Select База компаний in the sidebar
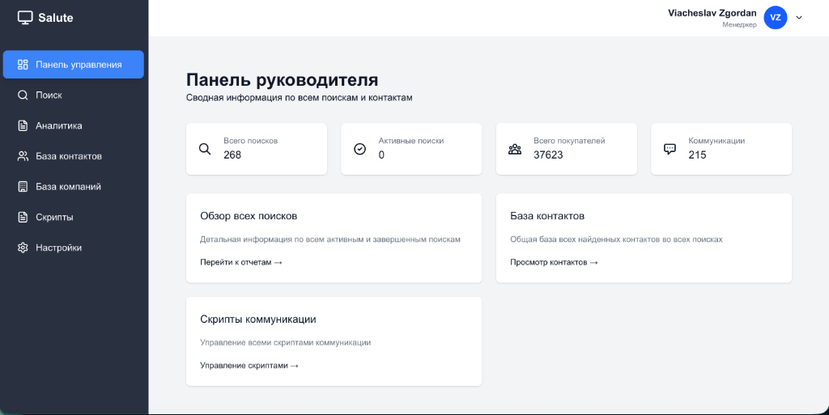 (74, 186)
